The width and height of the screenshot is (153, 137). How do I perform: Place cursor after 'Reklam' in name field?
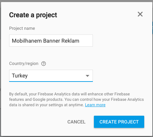[x=80, y=41]
